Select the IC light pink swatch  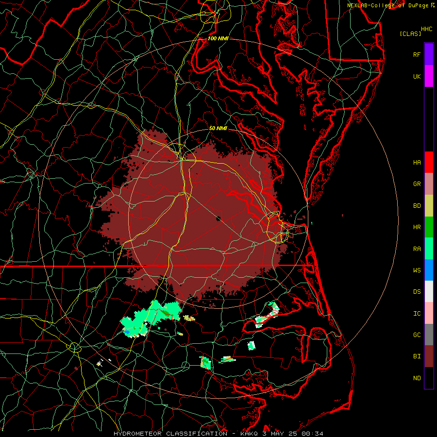[x=429, y=313]
